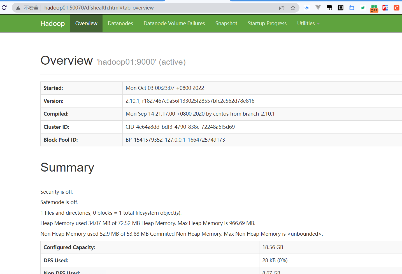The width and height of the screenshot is (402, 274).
Task: Open the Startup Progress tab
Action: click(267, 24)
